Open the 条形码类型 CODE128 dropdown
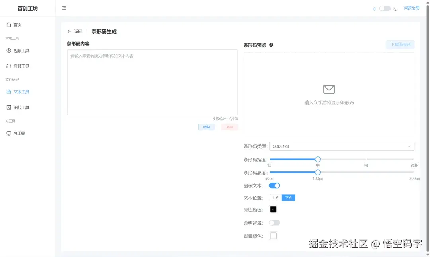The height and width of the screenshot is (257, 430). 341,146
